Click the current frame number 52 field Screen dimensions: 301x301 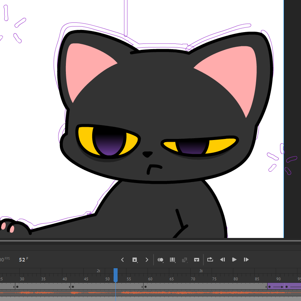pos(22,260)
